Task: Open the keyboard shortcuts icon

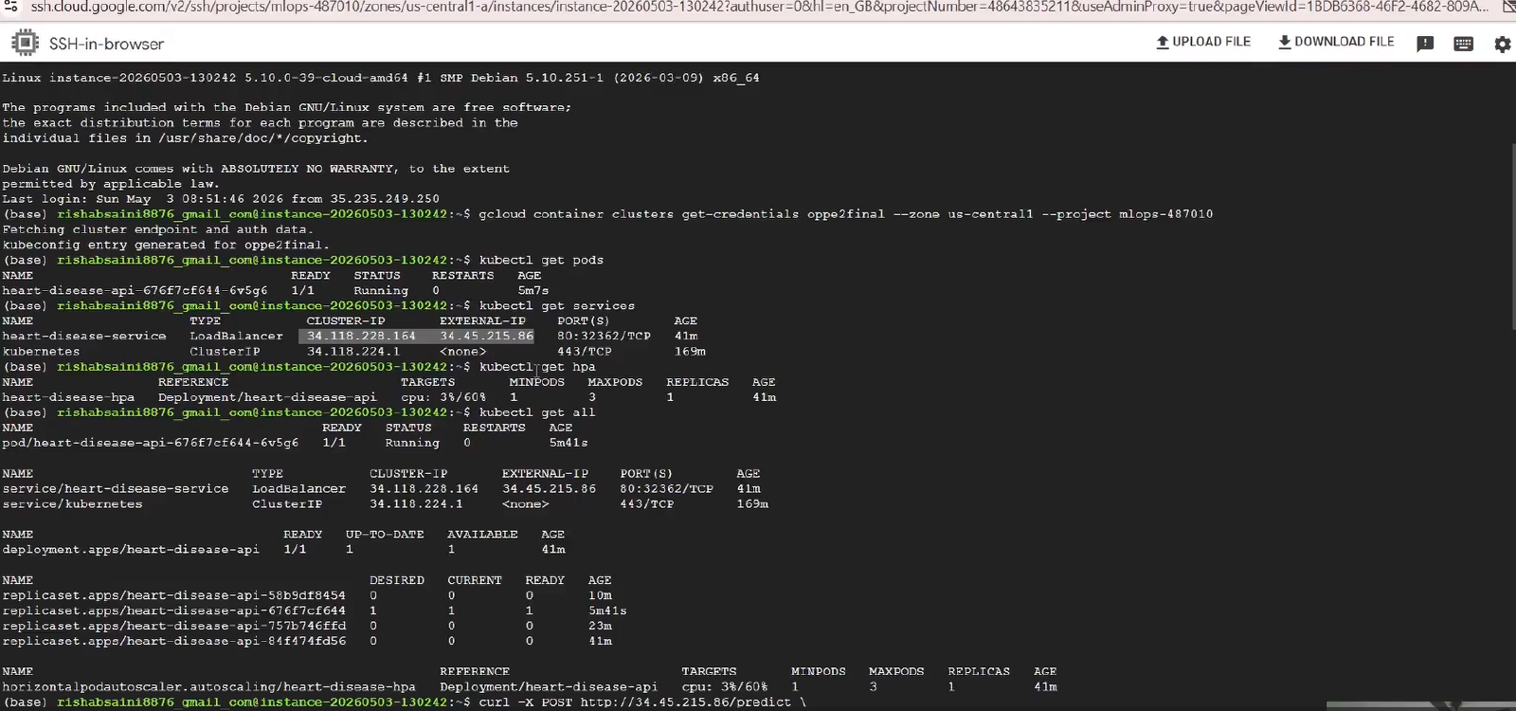Action: click(1463, 44)
